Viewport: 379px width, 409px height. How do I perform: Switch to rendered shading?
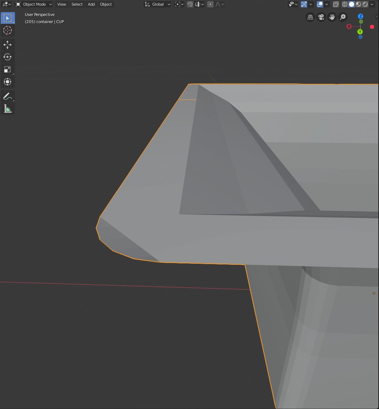pos(365,4)
